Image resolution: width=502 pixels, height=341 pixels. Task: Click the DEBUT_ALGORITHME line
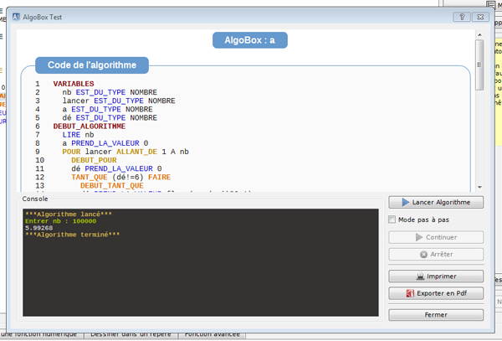pos(90,127)
